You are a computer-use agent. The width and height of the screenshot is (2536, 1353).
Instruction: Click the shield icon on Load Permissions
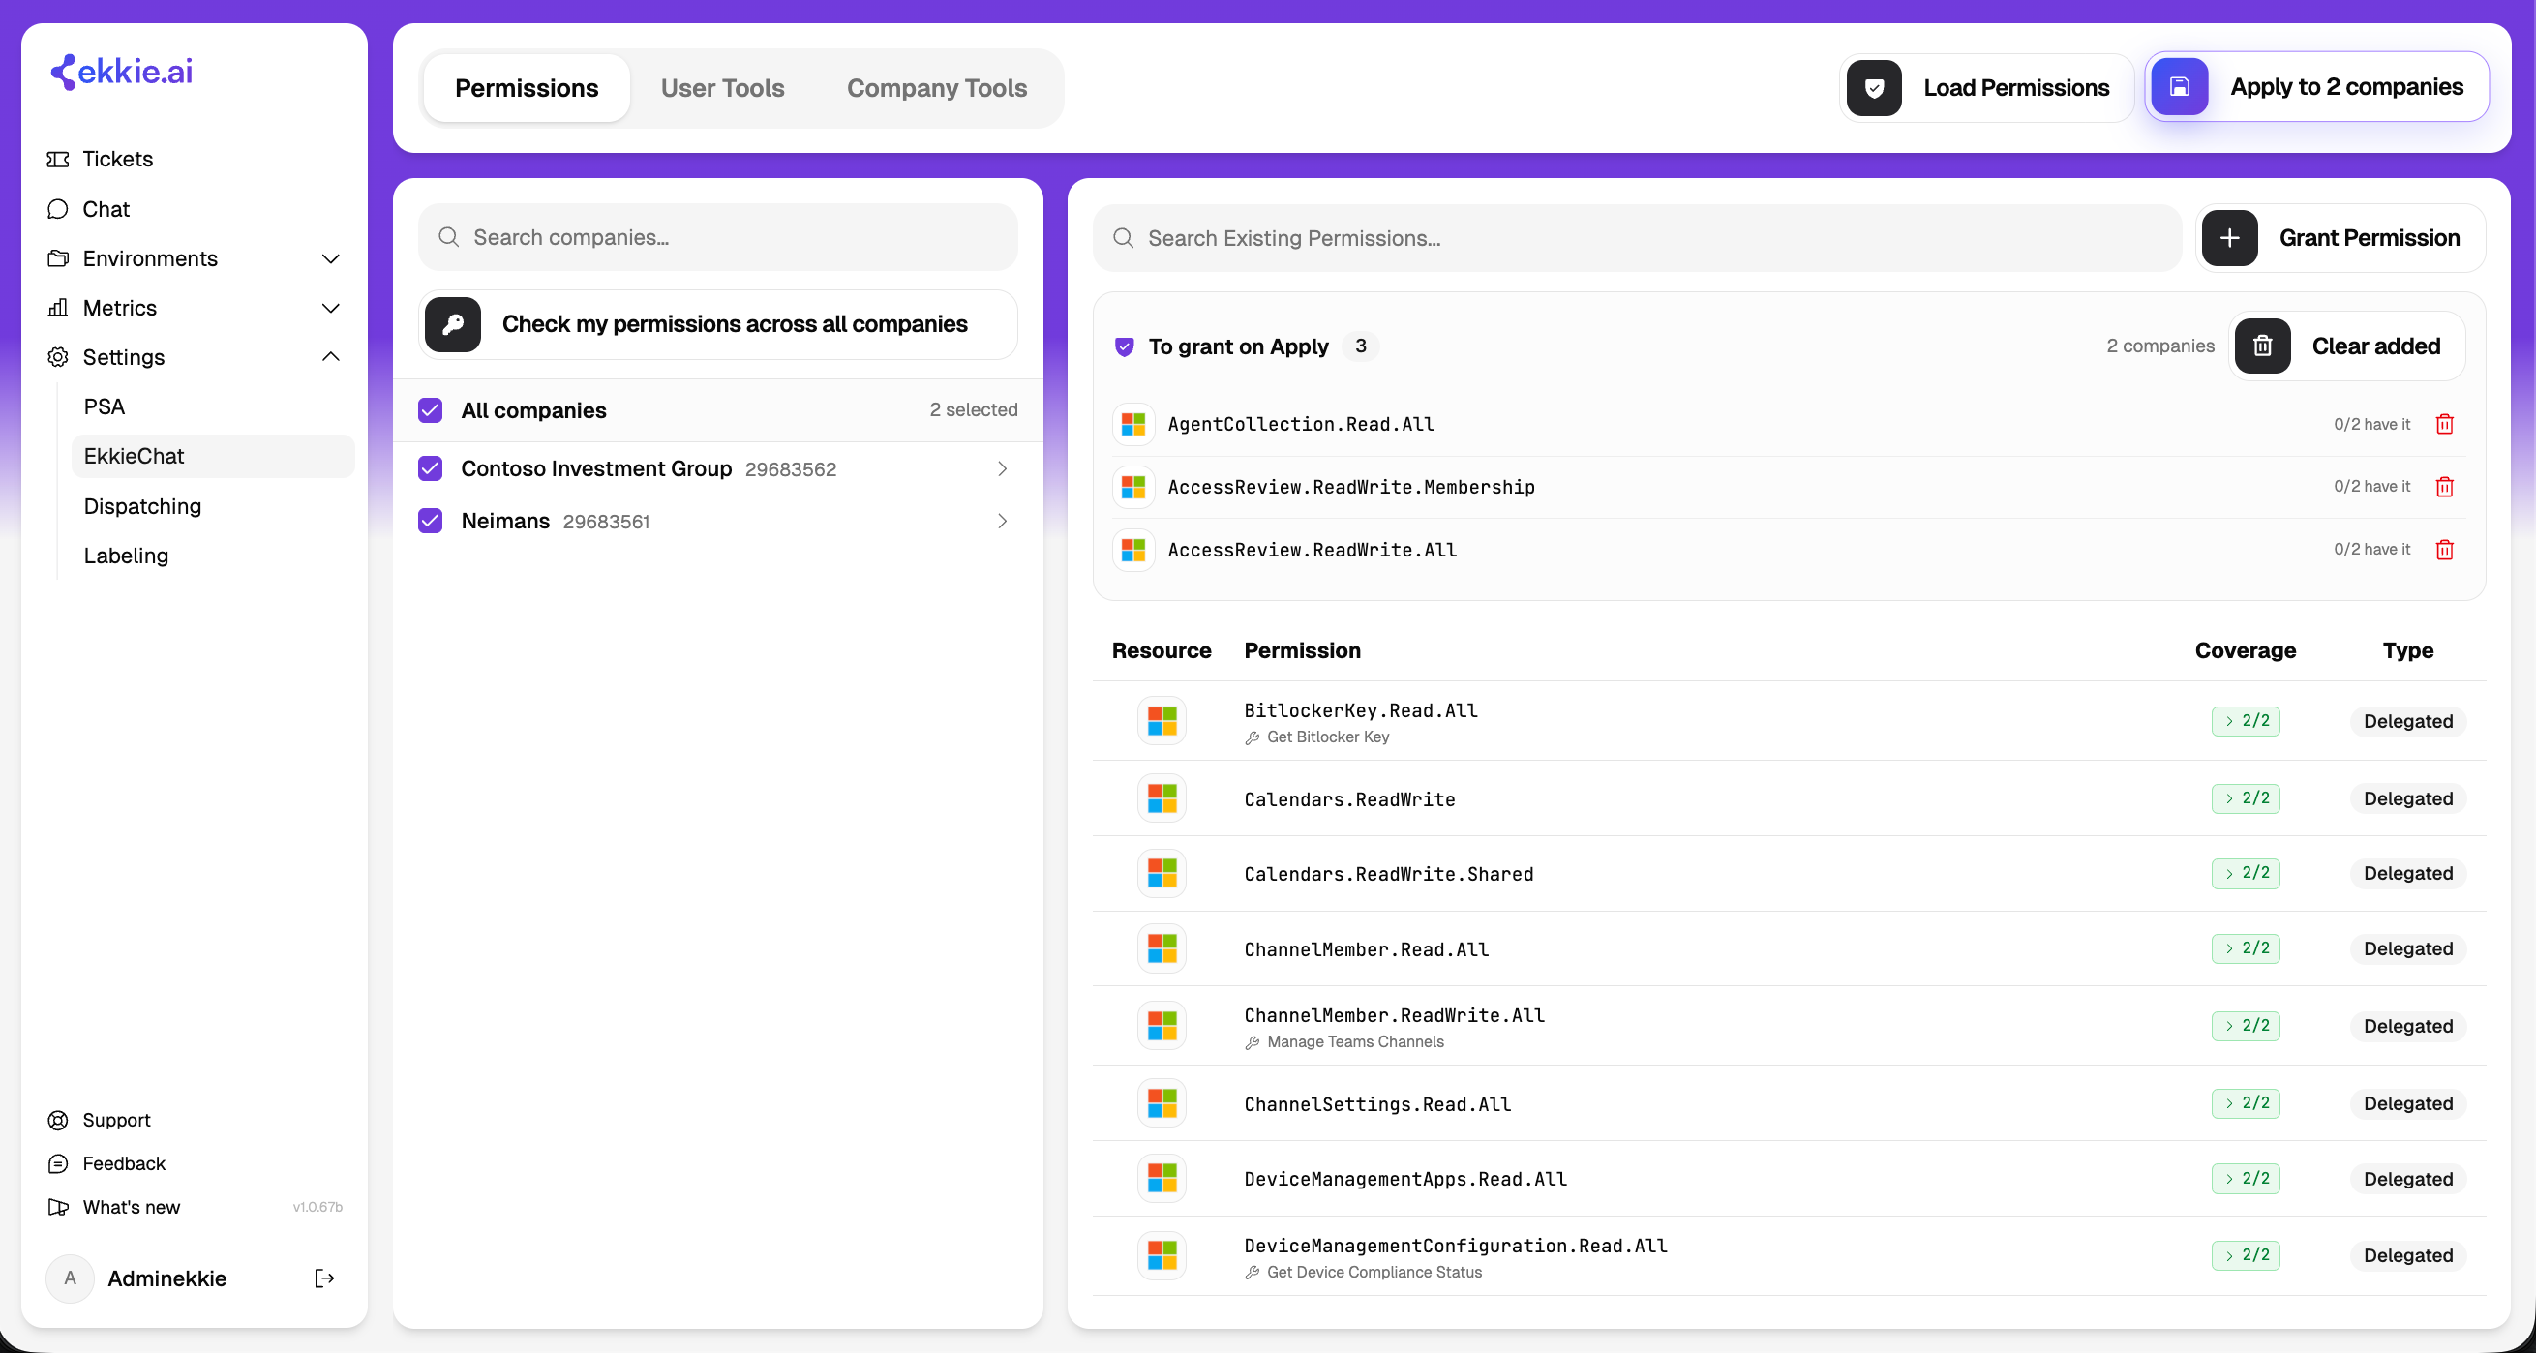(1875, 89)
